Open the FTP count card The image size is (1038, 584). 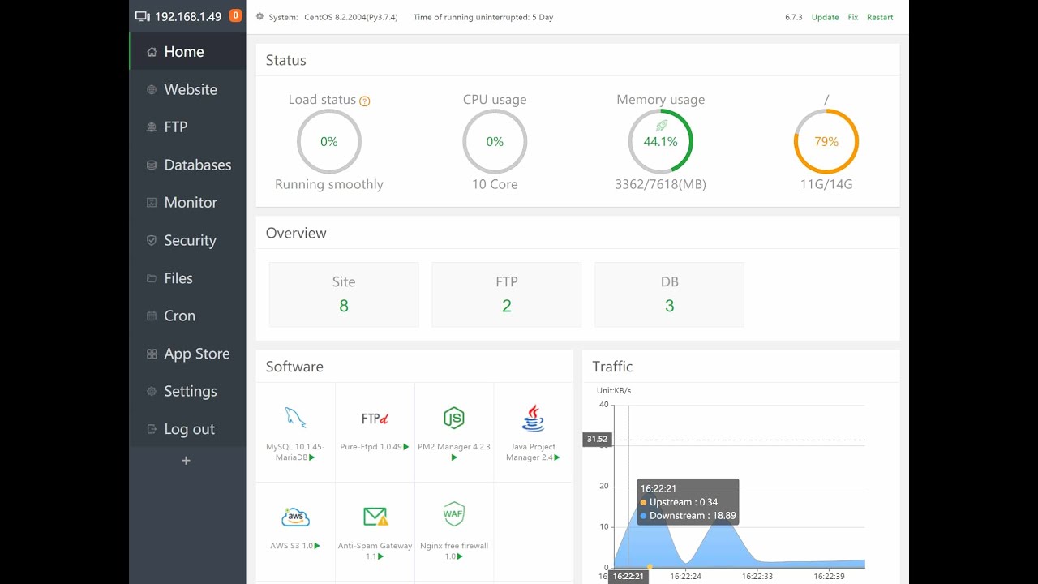tap(507, 294)
